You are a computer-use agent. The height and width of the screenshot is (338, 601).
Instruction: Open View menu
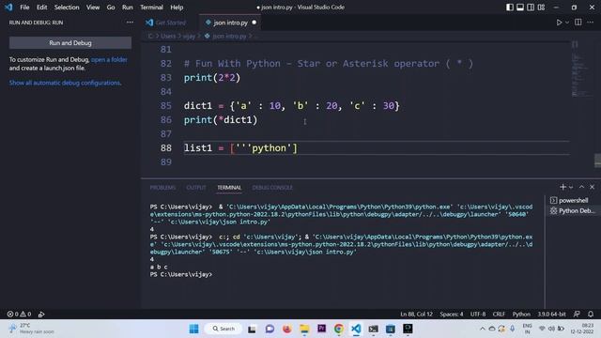pos(93,8)
